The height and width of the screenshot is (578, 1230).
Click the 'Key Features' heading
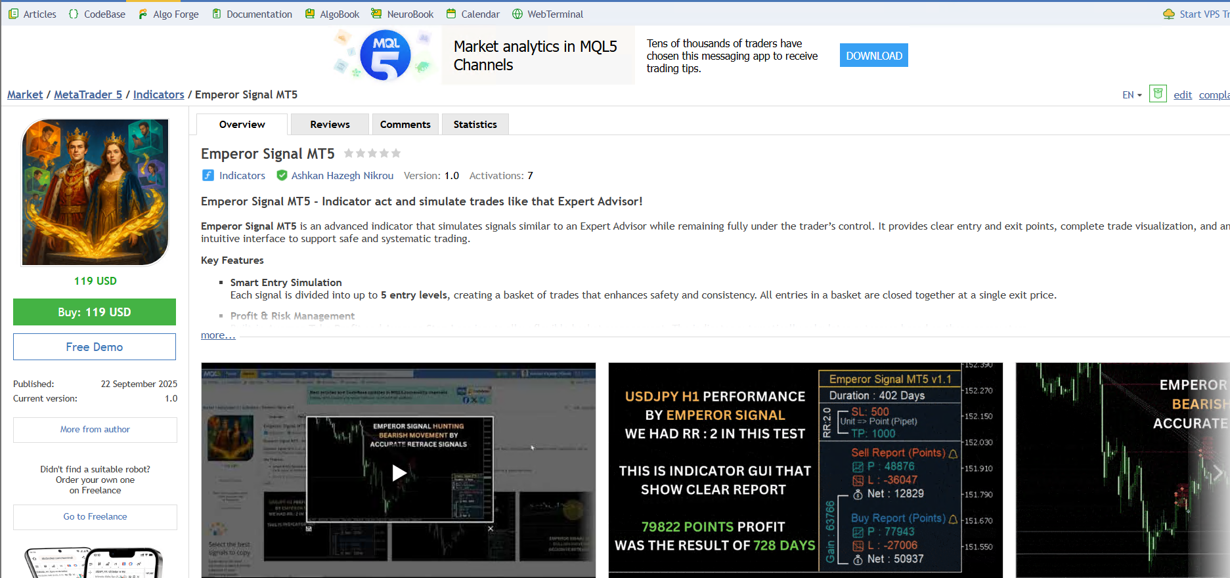click(232, 260)
